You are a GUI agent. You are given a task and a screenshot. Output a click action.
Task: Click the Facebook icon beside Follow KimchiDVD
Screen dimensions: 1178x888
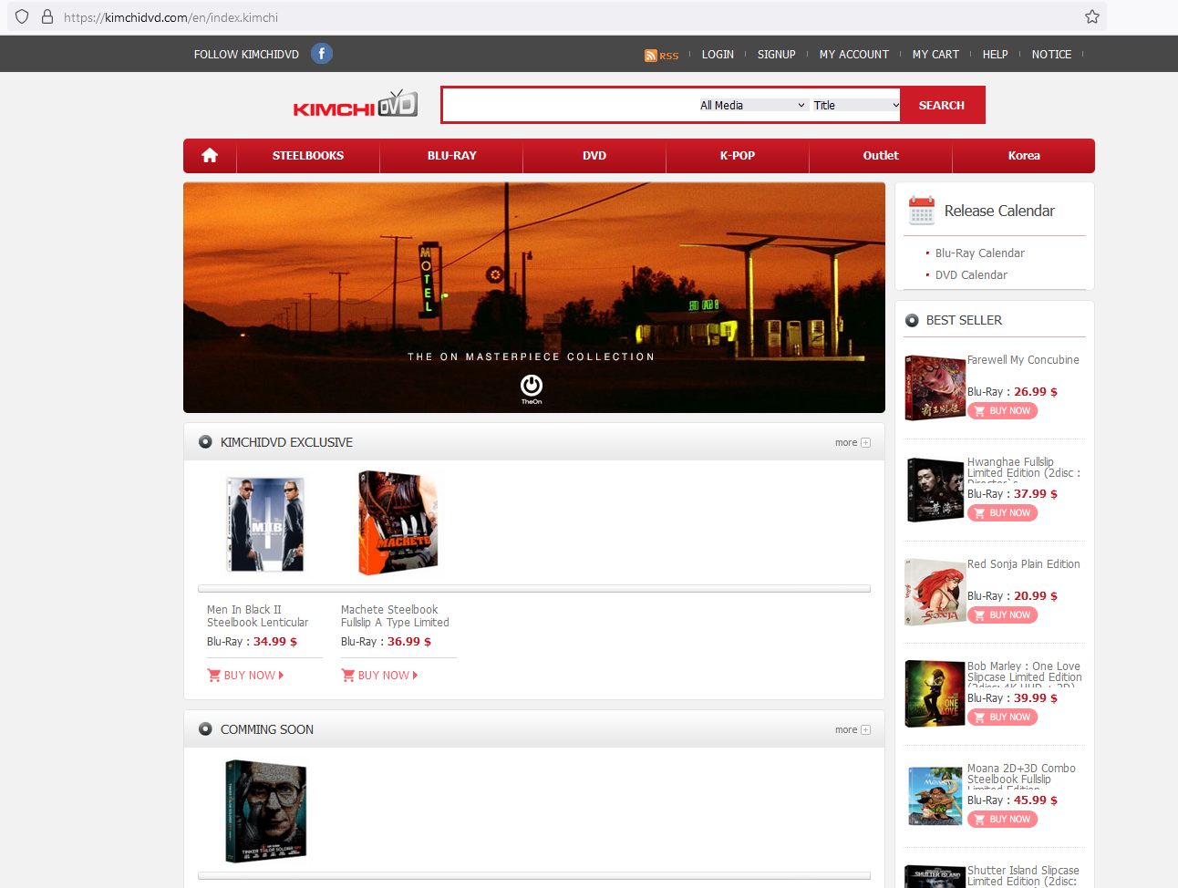(321, 54)
